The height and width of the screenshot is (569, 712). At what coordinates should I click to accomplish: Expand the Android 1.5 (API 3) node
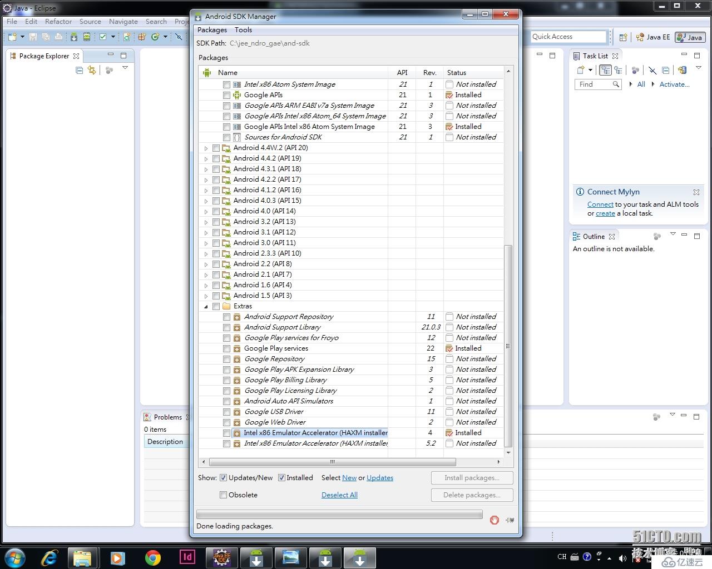(x=206, y=296)
